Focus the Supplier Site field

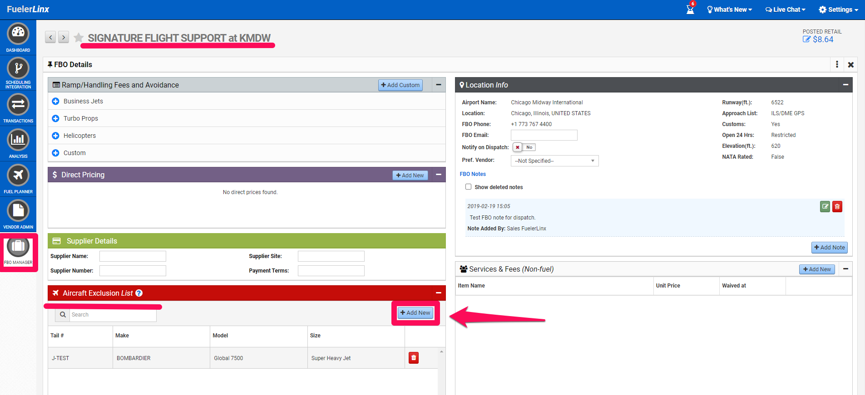[x=331, y=256]
